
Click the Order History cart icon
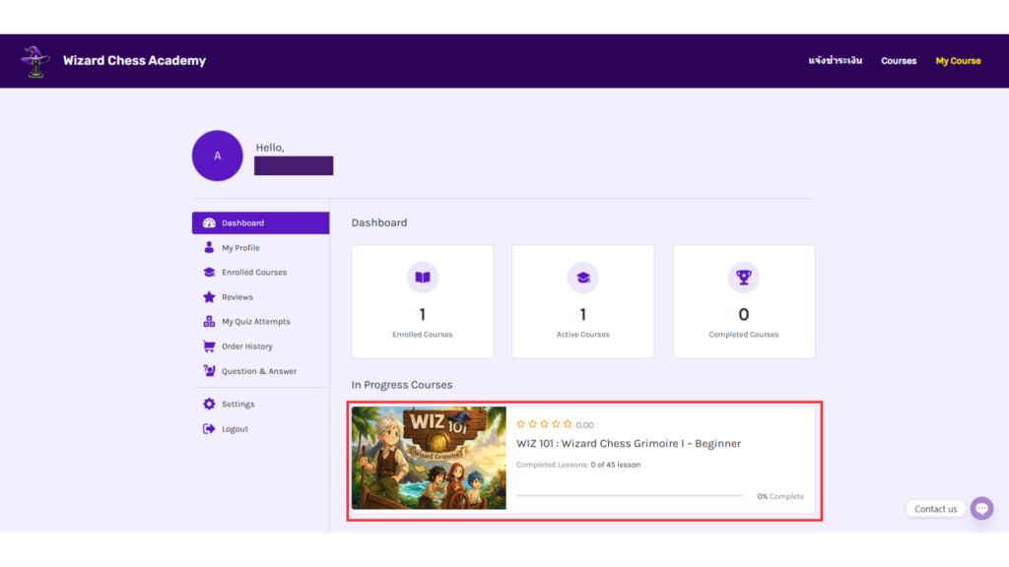point(209,346)
